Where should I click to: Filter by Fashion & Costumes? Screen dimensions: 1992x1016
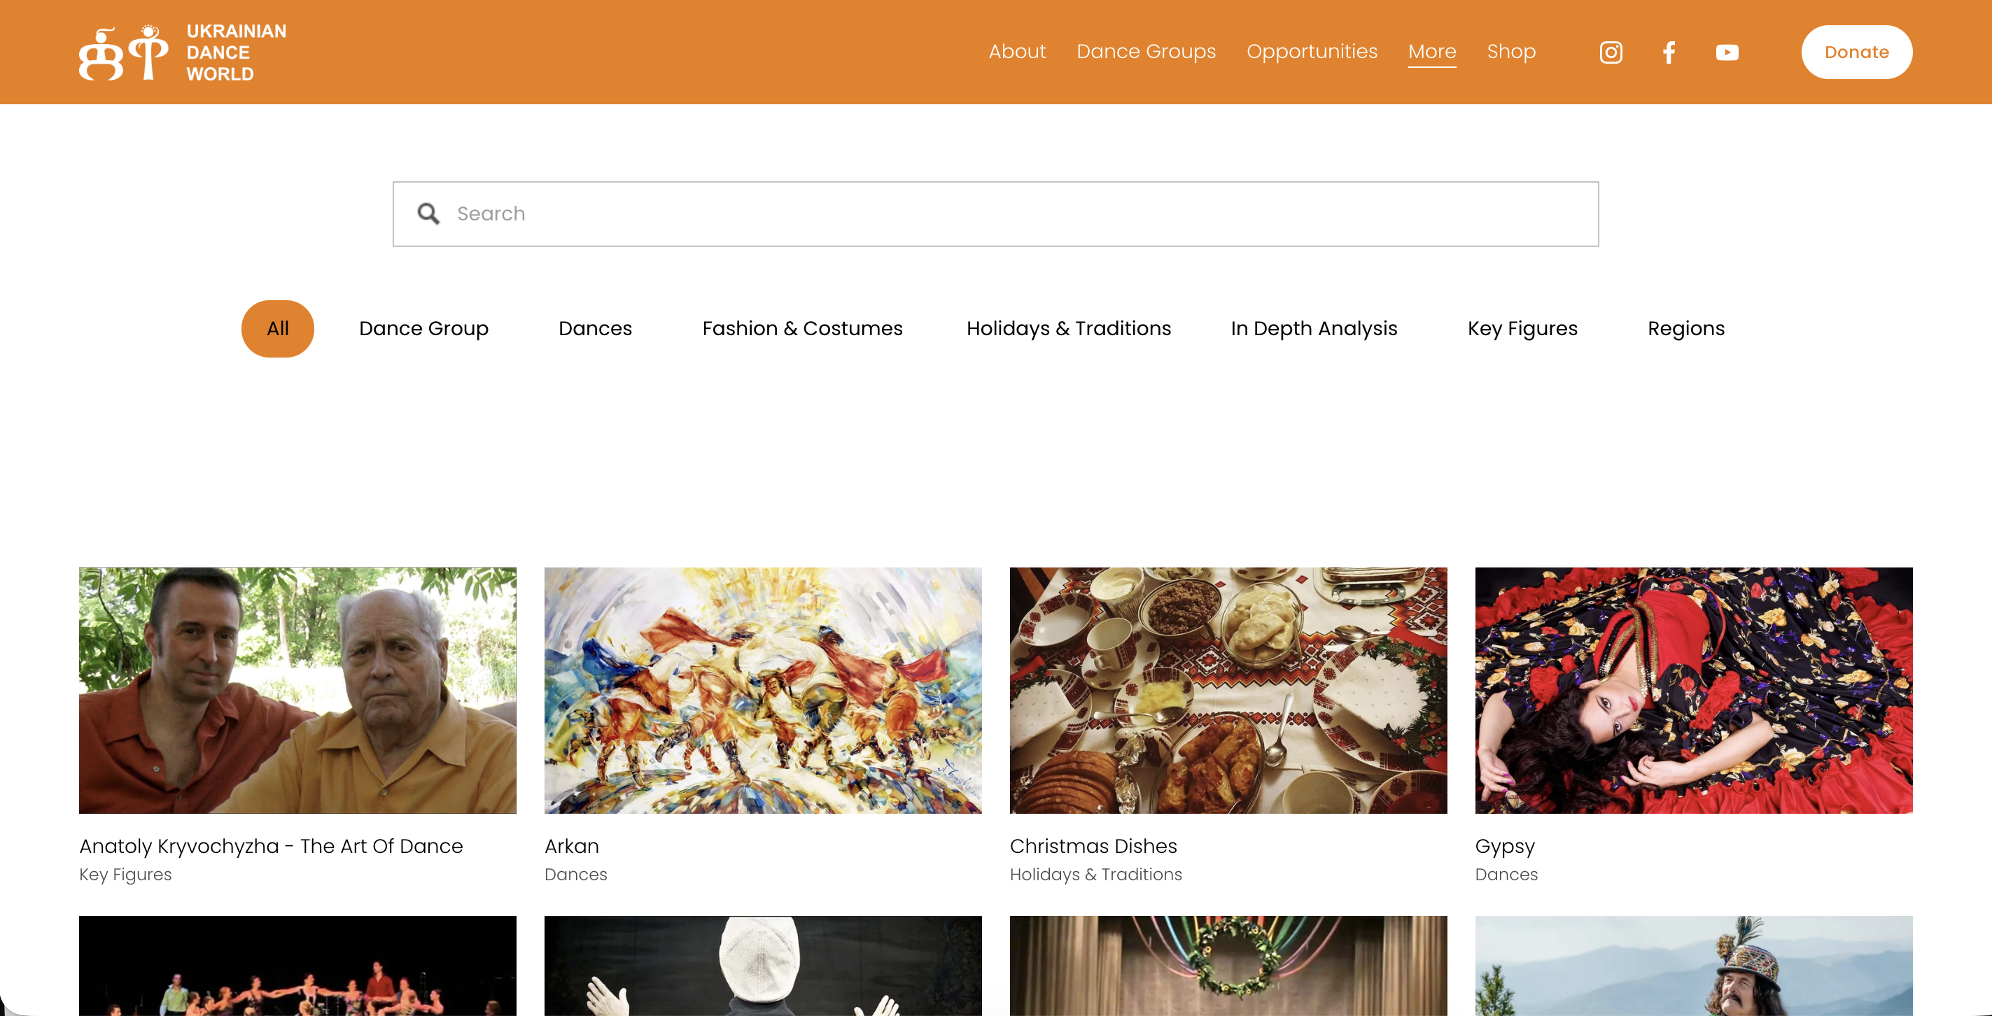pyautogui.click(x=803, y=329)
